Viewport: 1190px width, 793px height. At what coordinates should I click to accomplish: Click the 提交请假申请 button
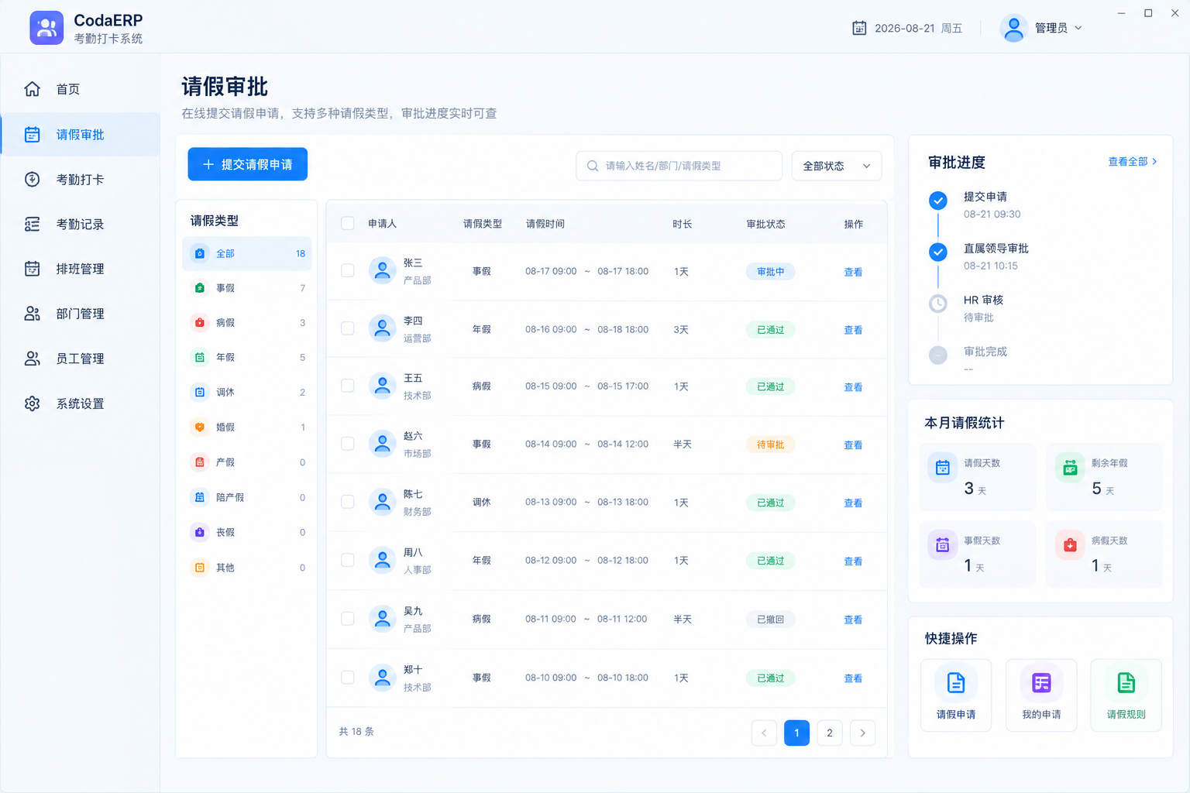[247, 164]
